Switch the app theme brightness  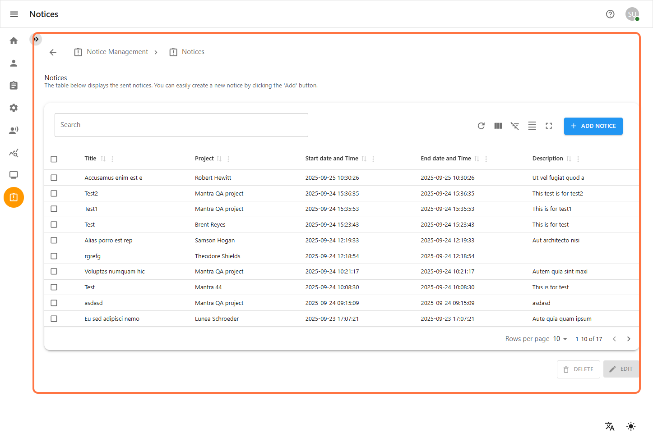630,426
